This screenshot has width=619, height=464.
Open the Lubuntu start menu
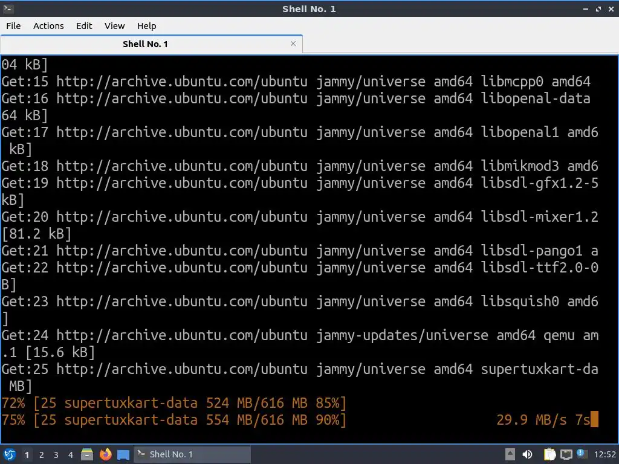[x=10, y=454]
